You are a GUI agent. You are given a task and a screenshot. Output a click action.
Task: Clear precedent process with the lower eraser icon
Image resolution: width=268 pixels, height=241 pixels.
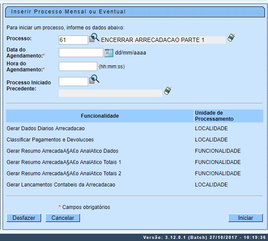coord(168,91)
